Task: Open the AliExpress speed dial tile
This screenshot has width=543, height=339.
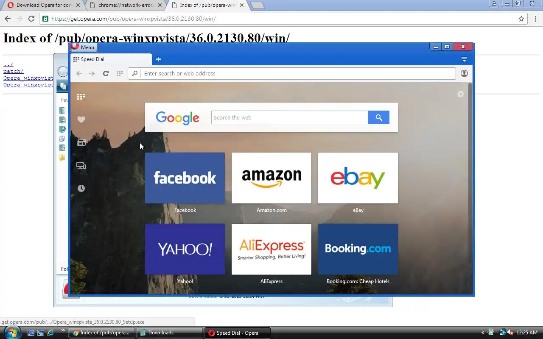Action: [x=271, y=249]
